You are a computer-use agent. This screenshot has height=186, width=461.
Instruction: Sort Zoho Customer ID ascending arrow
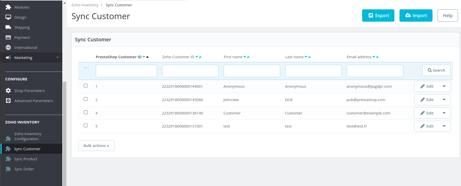coord(200,57)
